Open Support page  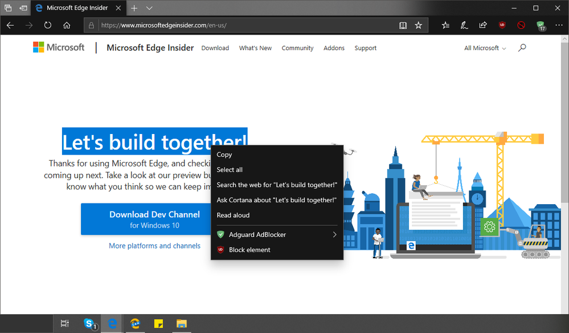point(366,48)
